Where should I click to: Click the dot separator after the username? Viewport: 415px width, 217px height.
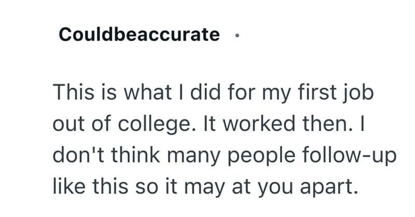(x=237, y=36)
